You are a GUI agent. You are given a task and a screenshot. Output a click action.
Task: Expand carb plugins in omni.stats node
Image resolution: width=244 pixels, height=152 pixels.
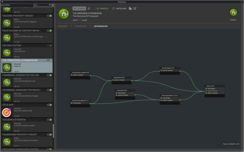click(x=117, y=93)
